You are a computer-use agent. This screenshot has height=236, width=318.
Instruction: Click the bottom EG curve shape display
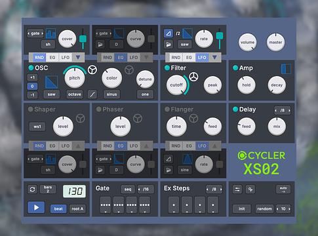coord(119,159)
